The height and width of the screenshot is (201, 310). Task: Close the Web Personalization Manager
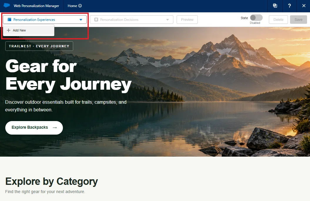coord(304,6)
